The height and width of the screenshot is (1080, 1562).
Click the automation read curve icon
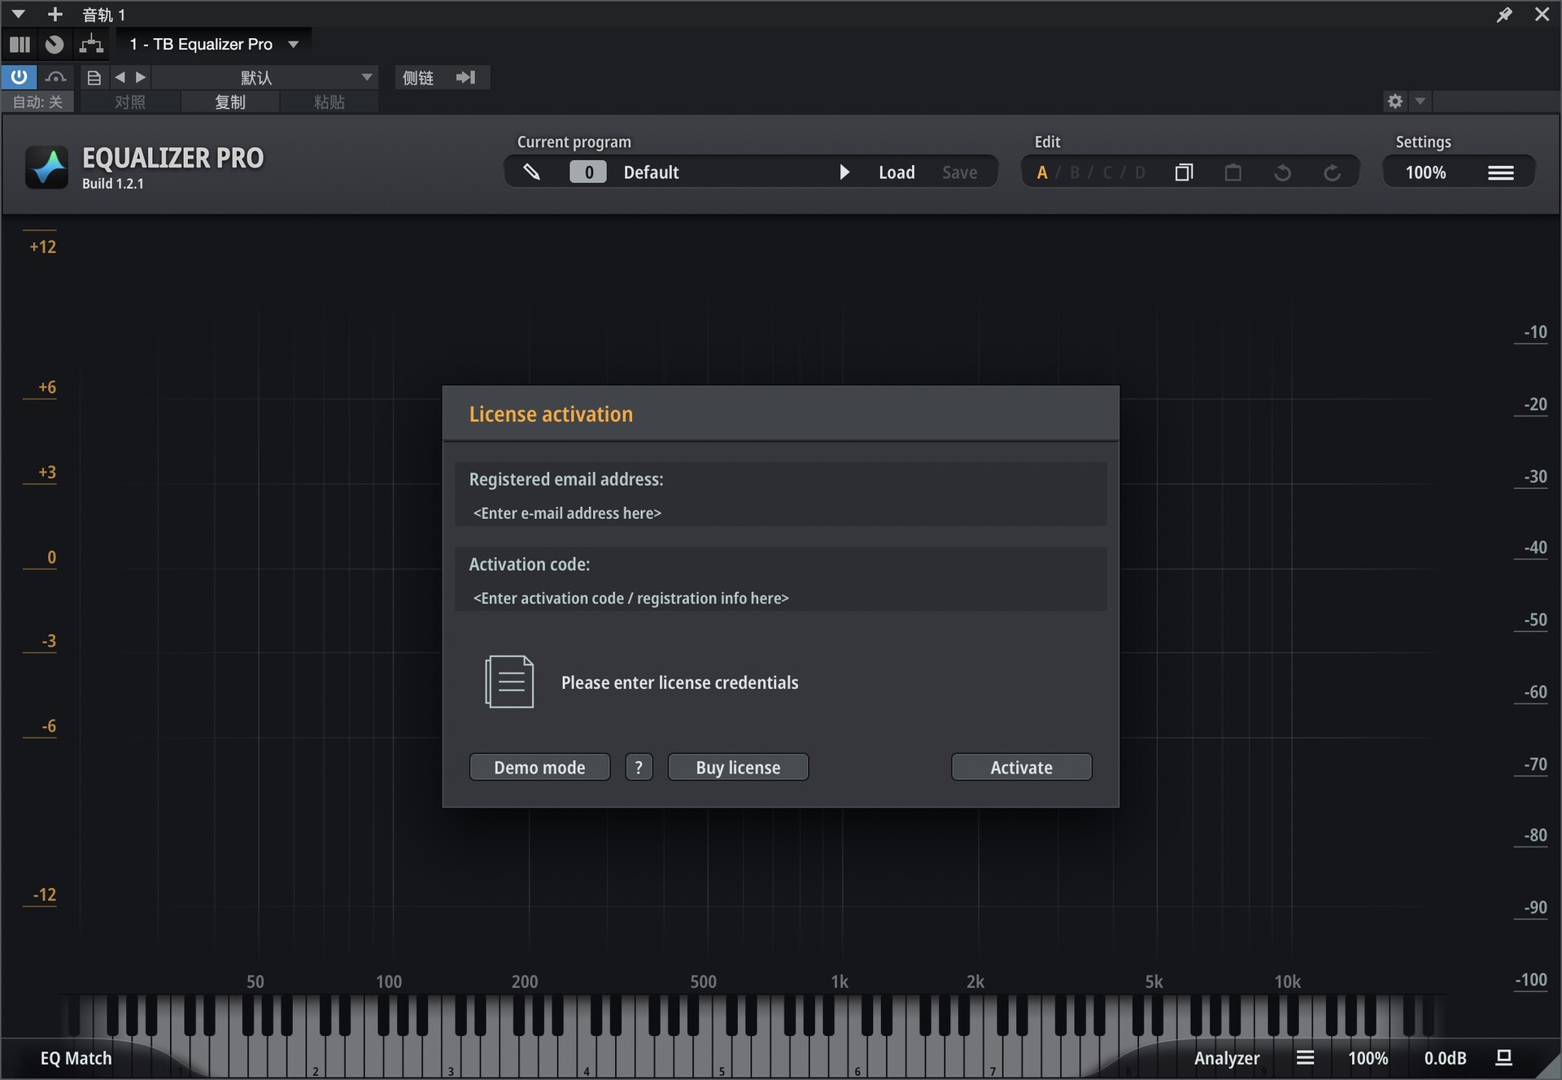[55, 77]
